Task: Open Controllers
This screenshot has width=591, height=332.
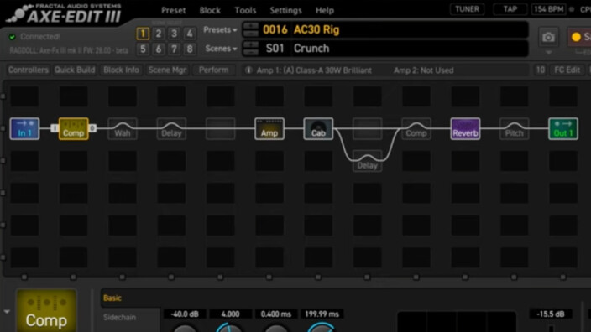Action: click(x=29, y=70)
